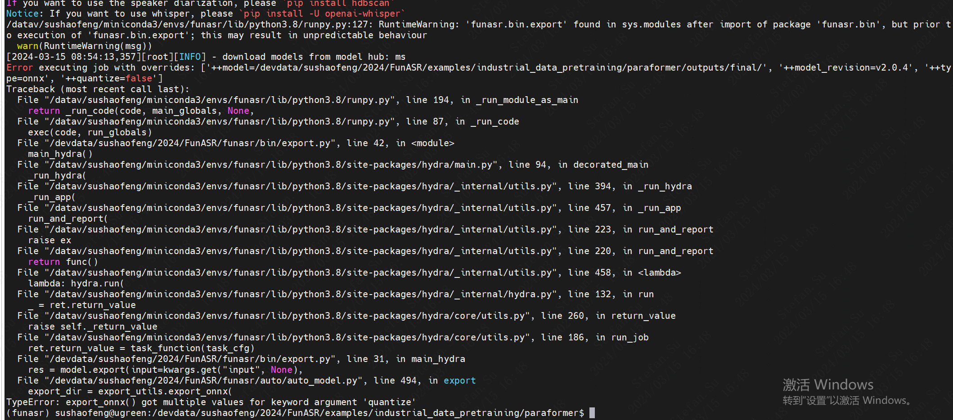Click the red 'false' value in the quantize override
Screen dimensions: 953x420
coord(139,78)
